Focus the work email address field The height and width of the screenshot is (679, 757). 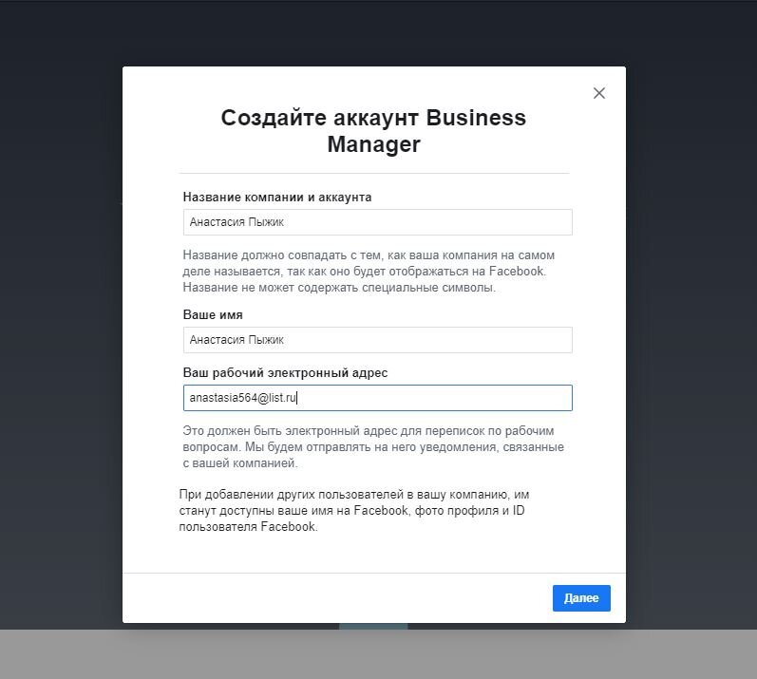point(377,398)
